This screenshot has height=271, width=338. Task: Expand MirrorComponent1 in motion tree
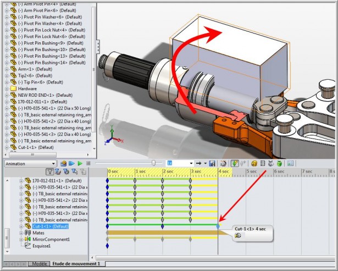point(21,240)
